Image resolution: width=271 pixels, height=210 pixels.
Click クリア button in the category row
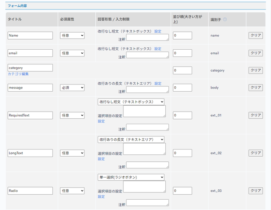click(x=256, y=70)
